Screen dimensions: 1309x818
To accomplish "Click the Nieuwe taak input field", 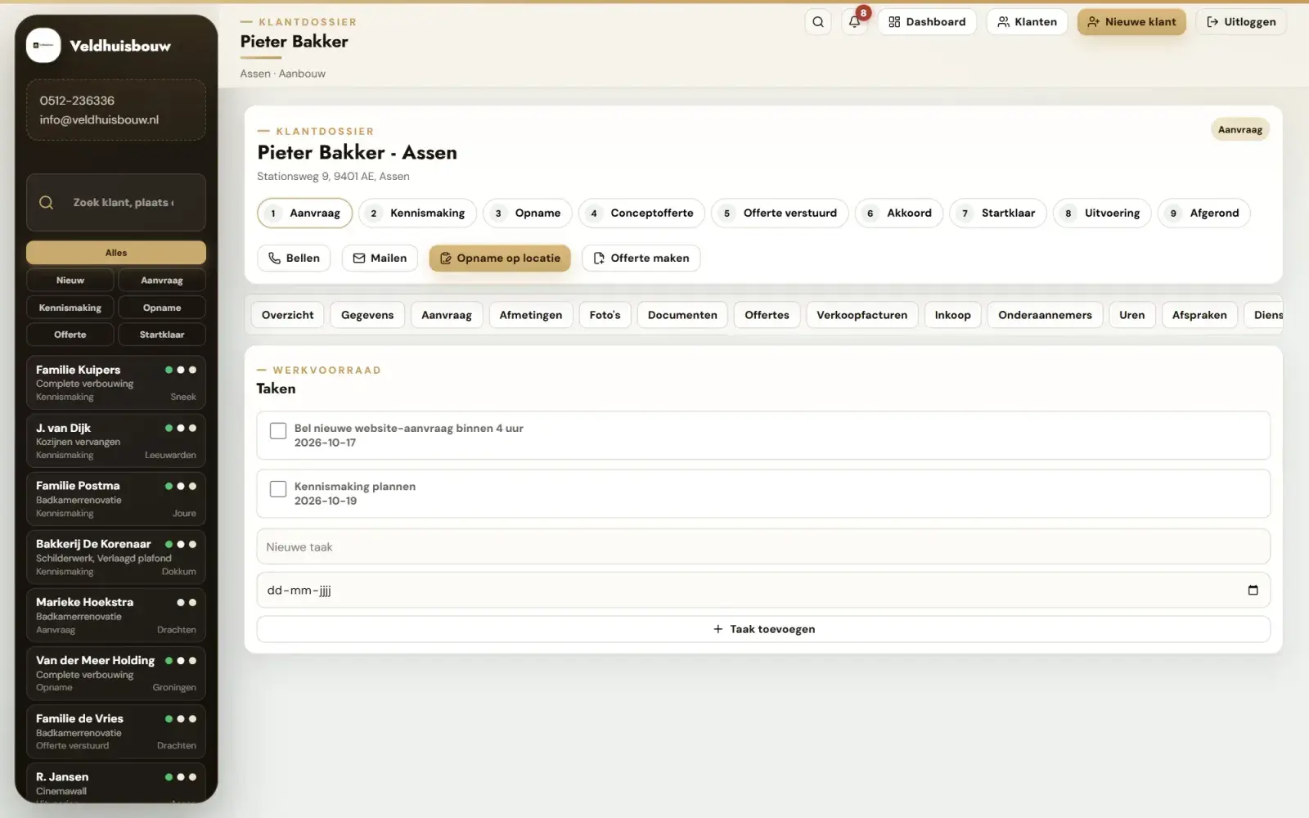I will click(763, 547).
